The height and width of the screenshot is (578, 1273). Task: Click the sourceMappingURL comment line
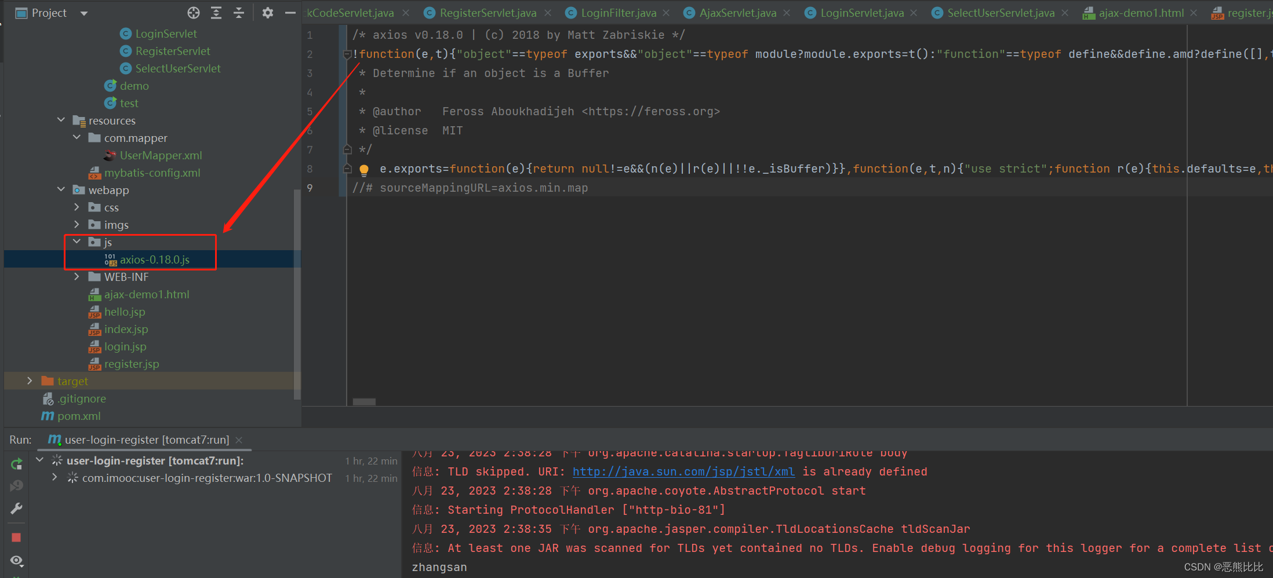pyautogui.click(x=470, y=188)
